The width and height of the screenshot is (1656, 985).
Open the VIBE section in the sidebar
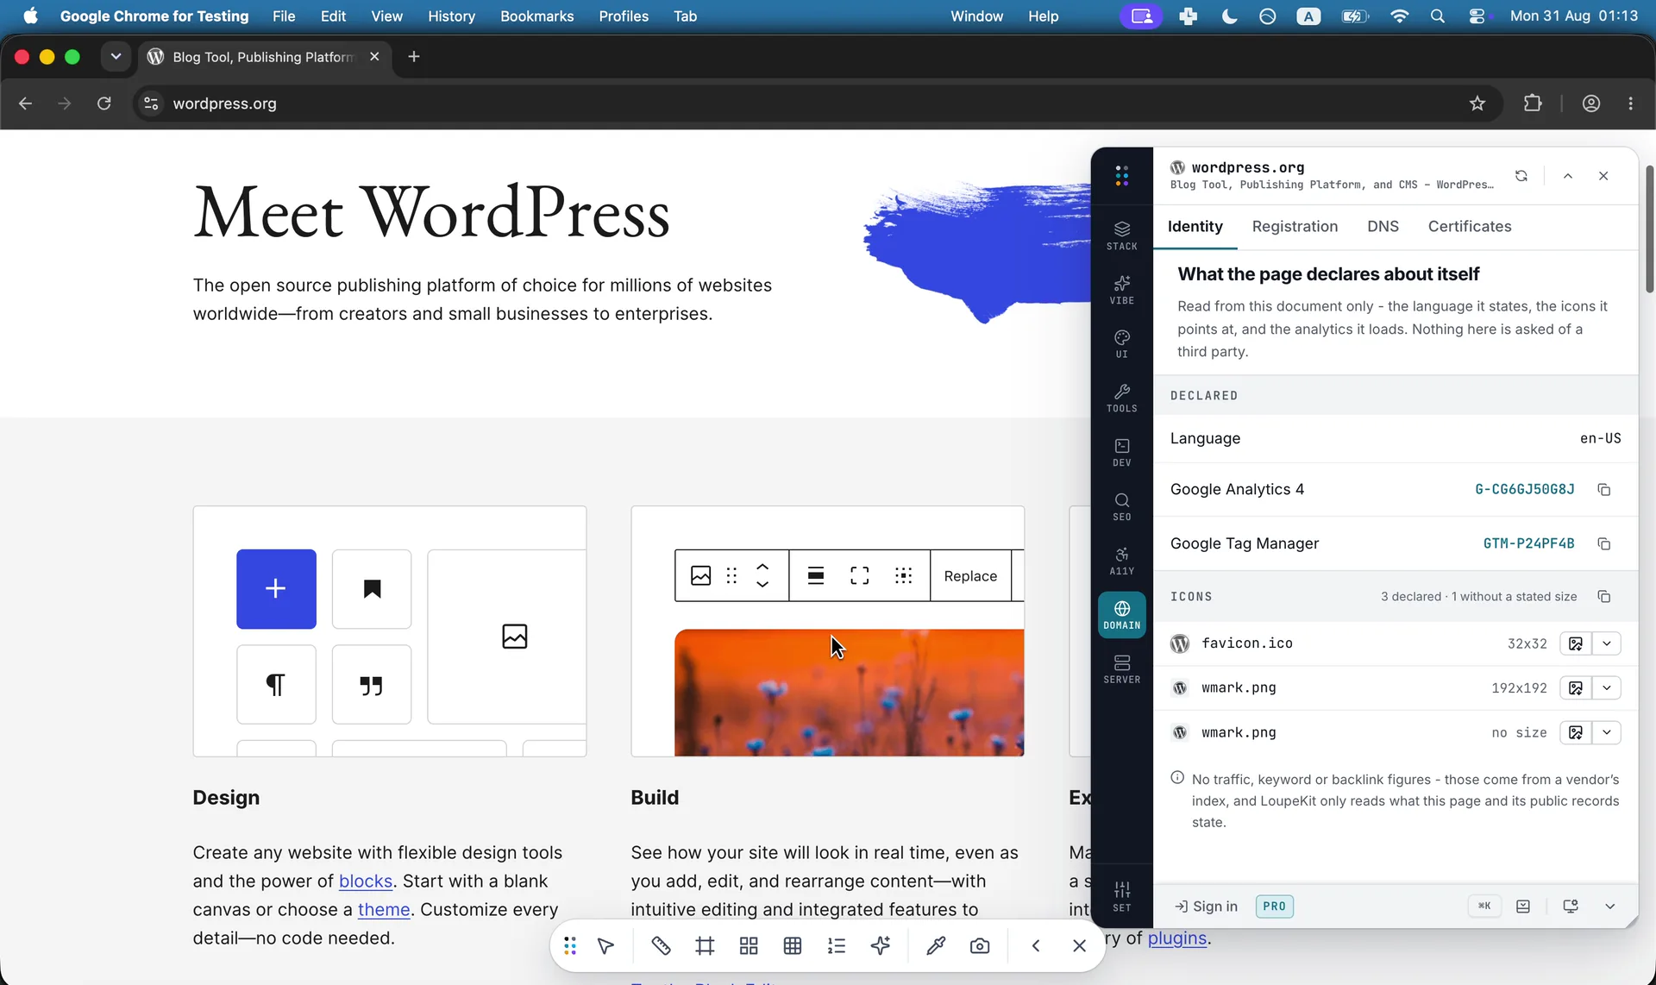coord(1121,290)
